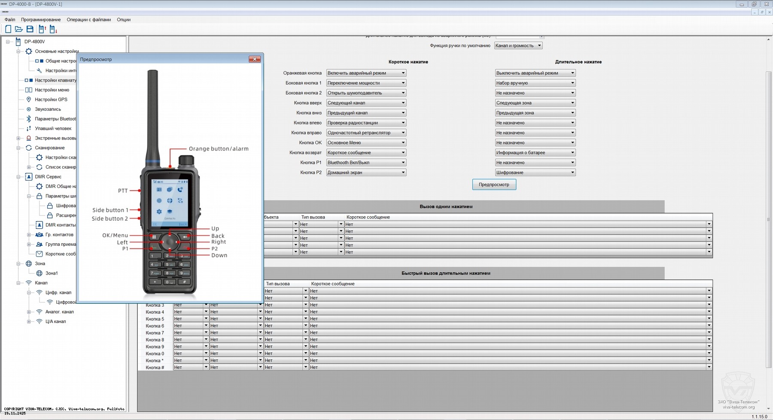Open Настройки меню in the sidebar tree
The height and width of the screenshot is (420, 773).
point(52,90)
